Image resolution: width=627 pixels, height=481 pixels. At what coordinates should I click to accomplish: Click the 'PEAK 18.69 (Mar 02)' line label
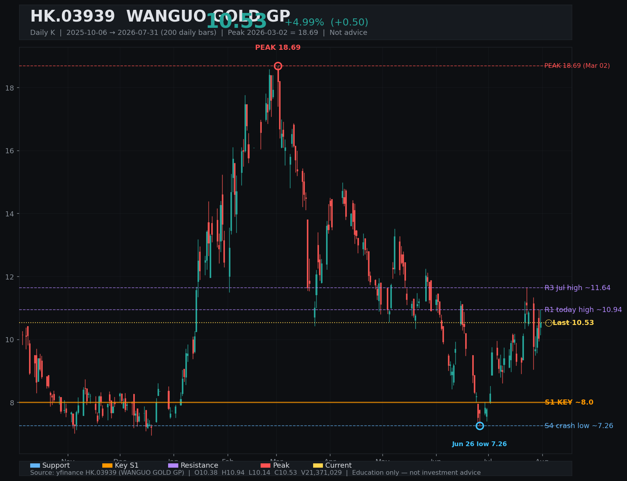[577, 66]
